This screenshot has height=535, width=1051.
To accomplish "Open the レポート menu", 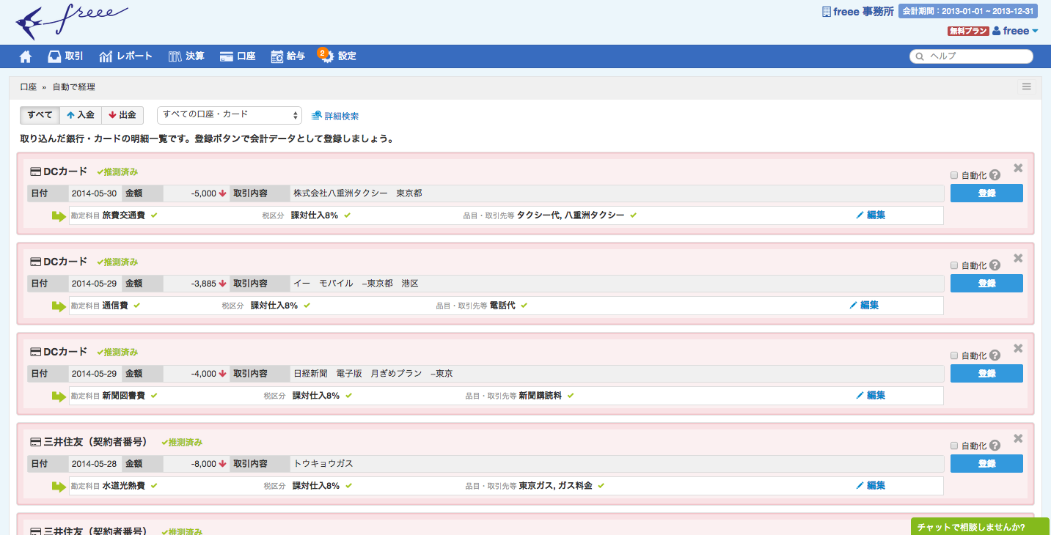I will click(126, 56).
